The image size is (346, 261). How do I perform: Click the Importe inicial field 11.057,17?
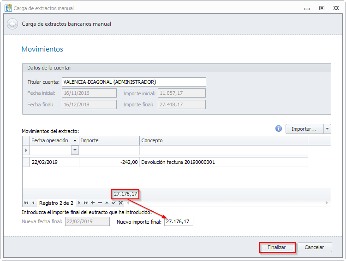point(182,93)
